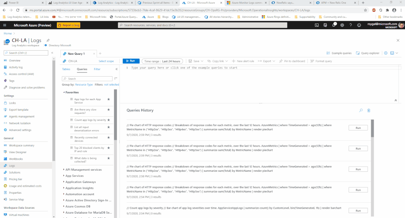Unfavorite List all input deserialization errors
This screenshot has width=405, height=218.
click(108, 127)
